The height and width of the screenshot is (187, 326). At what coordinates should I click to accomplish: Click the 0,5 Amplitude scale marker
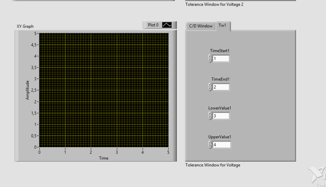click(x=34, y=136)
